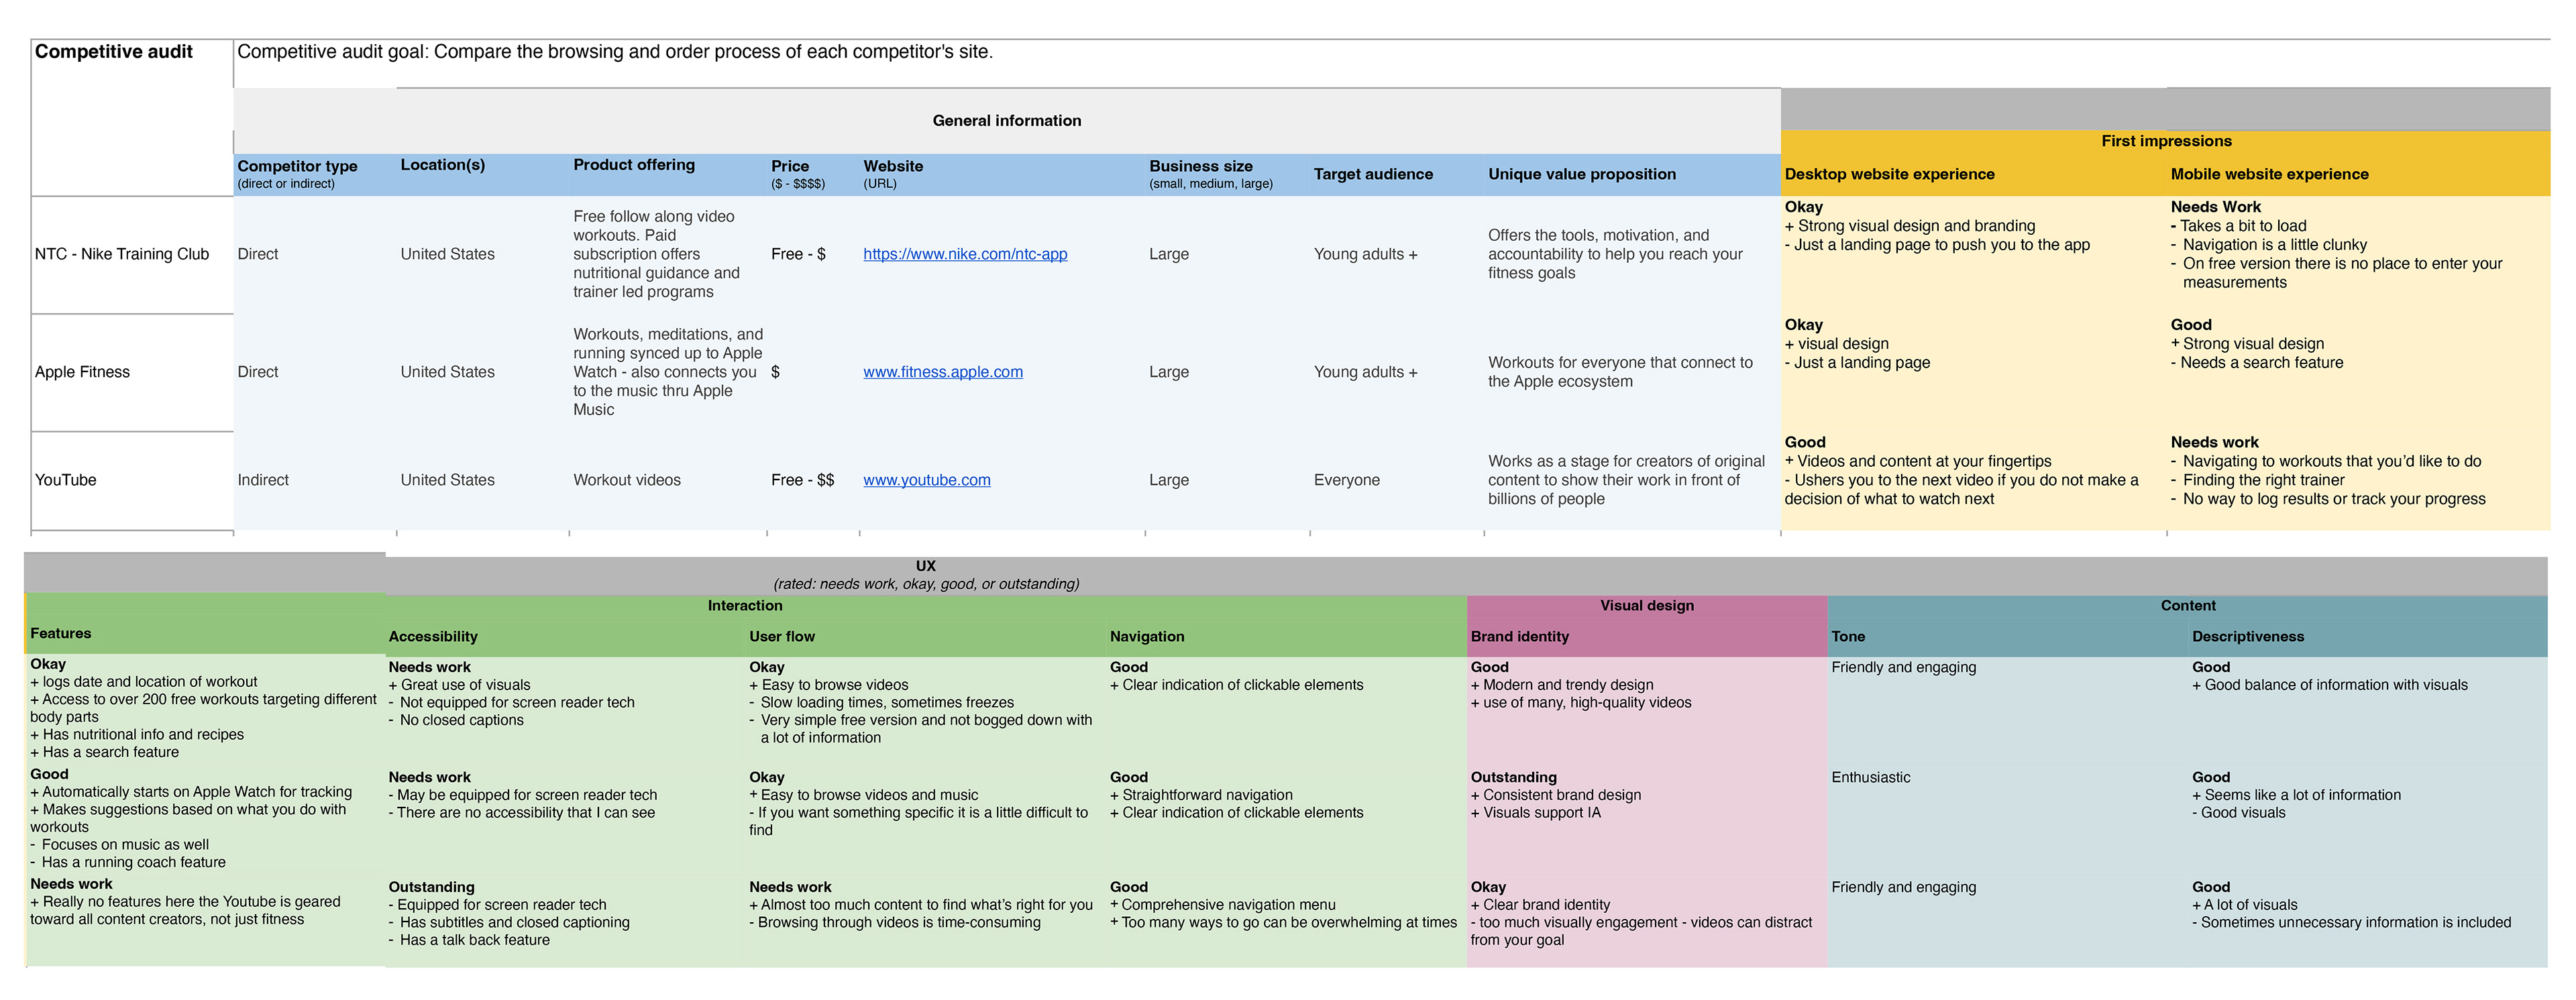Open the Nike NTC app website link
The image size is (2576, 1000).
coord(964,254)
